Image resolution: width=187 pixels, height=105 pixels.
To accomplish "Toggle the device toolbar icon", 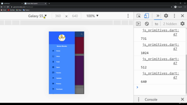I will (146, 16).
